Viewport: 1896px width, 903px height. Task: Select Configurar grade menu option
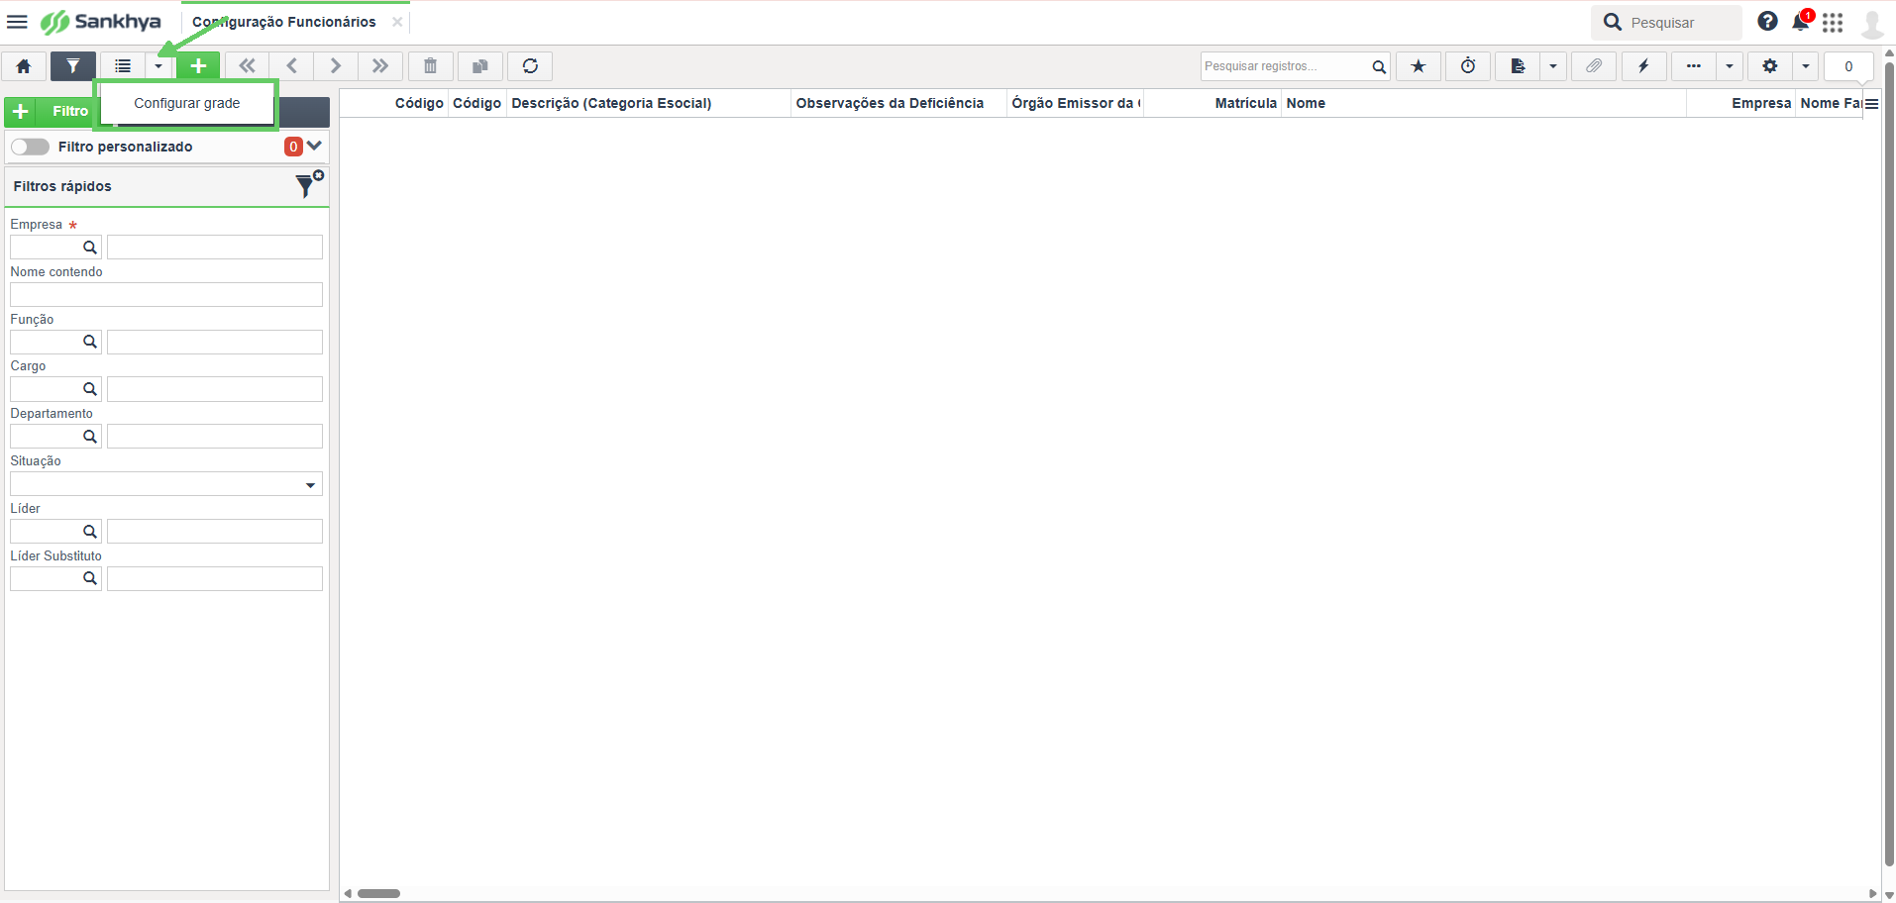(187, 103)
